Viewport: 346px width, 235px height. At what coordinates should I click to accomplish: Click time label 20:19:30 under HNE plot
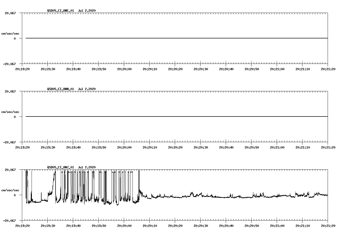(48, 69)
